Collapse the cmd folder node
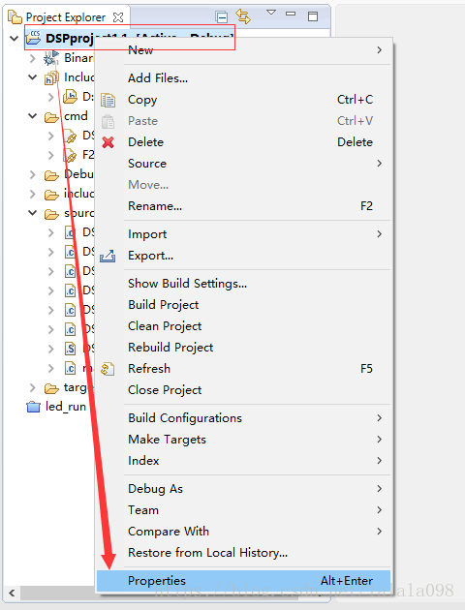 (x=33, y=116)
